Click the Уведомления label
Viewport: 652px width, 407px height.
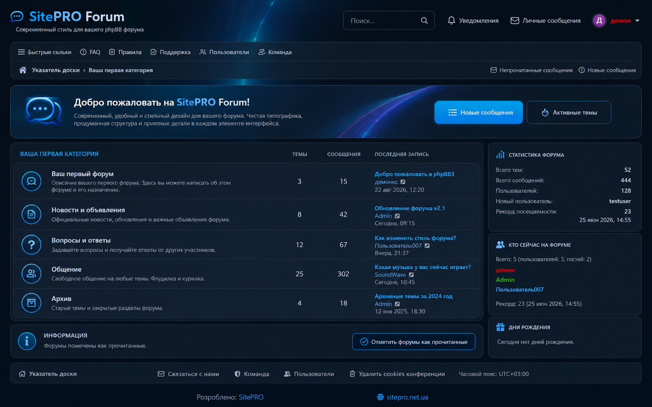(x=479, y=21)
